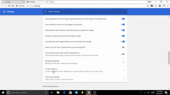Image resolution: width=170 pixels, height=95 pixels.
Task: Click the round grey extension icon
Action: [156, 6]
